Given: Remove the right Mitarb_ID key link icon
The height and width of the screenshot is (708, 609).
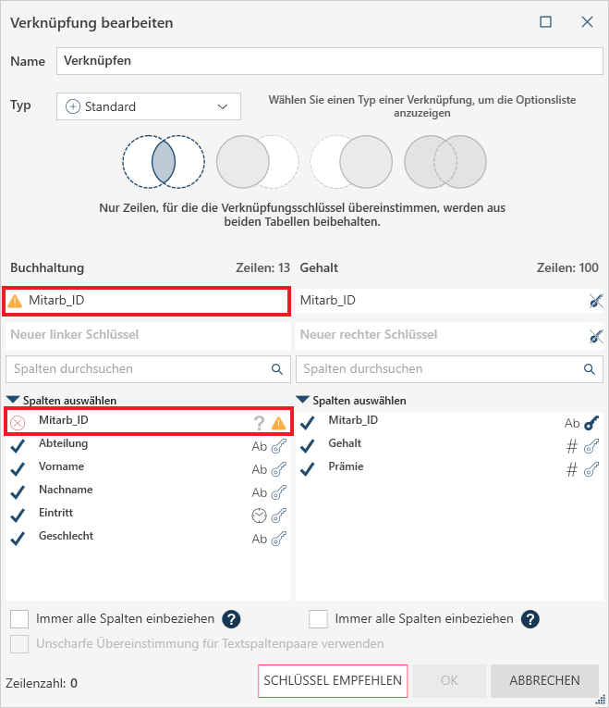Looking at the screenshot, I should pyautogui.click(x=595, y=301).
